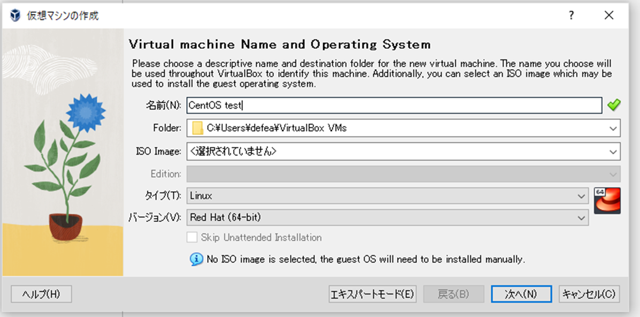640x317 pixels.
Task: Expand the バージョン dropdown showing Red Hat
Action: (581, 217)
